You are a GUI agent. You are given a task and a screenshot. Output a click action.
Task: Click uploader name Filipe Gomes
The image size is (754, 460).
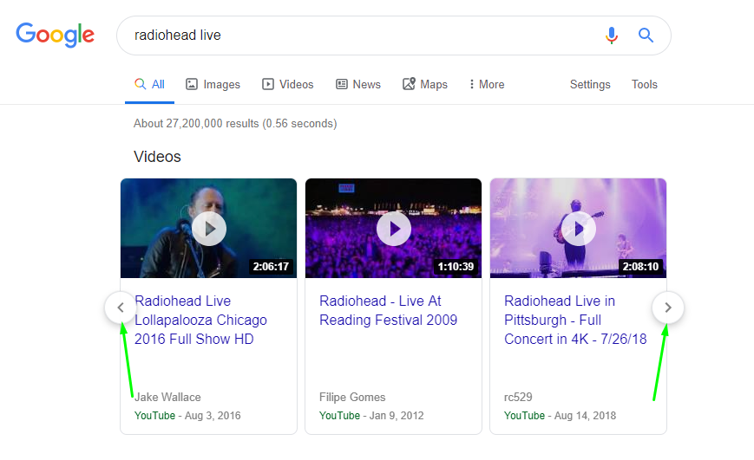click(352, 397)
